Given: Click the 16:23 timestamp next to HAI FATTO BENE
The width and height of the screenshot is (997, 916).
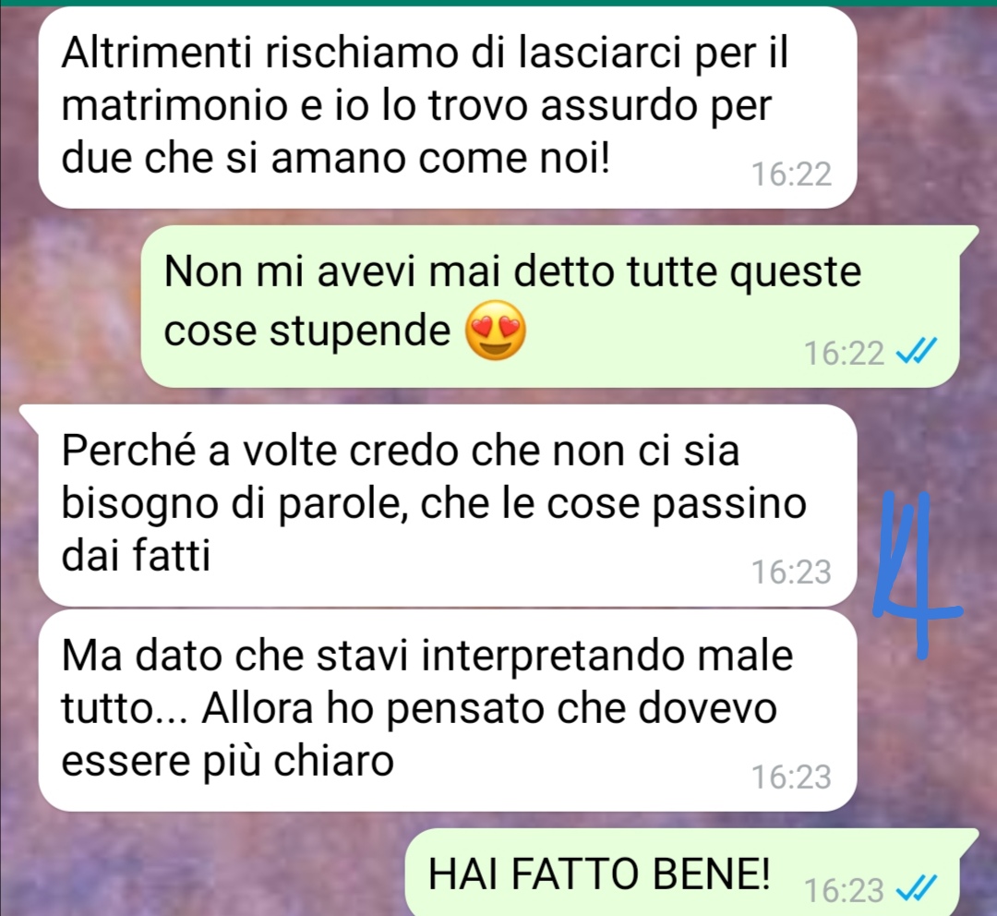Looking at the screenshot, I should point(844,890).
